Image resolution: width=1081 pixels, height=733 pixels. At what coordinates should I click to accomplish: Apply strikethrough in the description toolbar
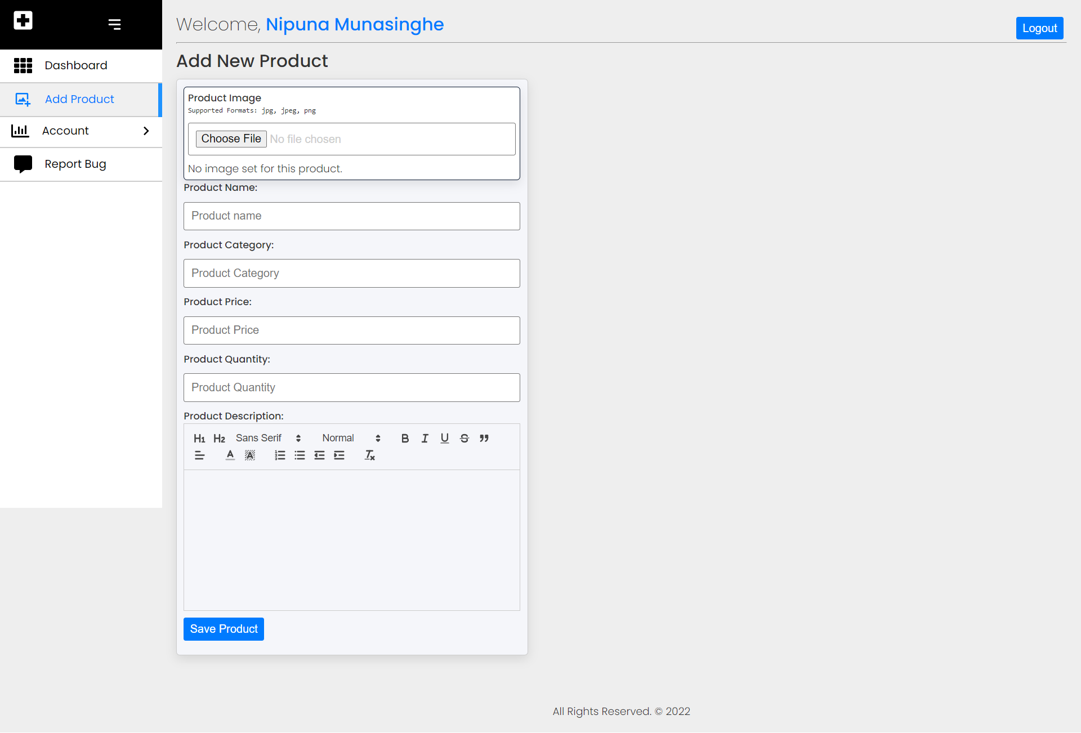(464, 439)
